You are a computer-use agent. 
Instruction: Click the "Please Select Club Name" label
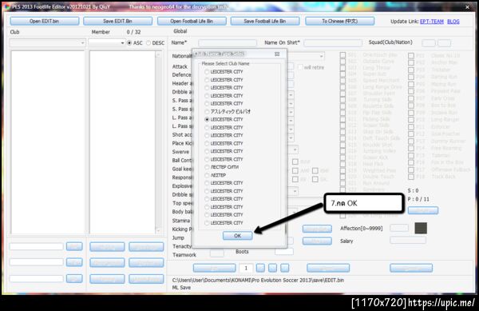click(x=225, y=64)
